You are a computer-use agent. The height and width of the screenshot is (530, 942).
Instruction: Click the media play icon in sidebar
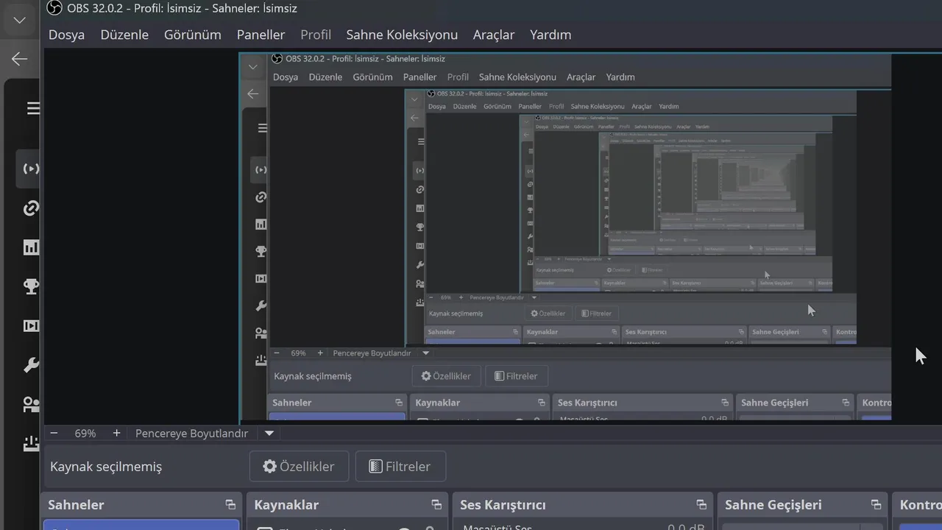[x=31, y=325]
